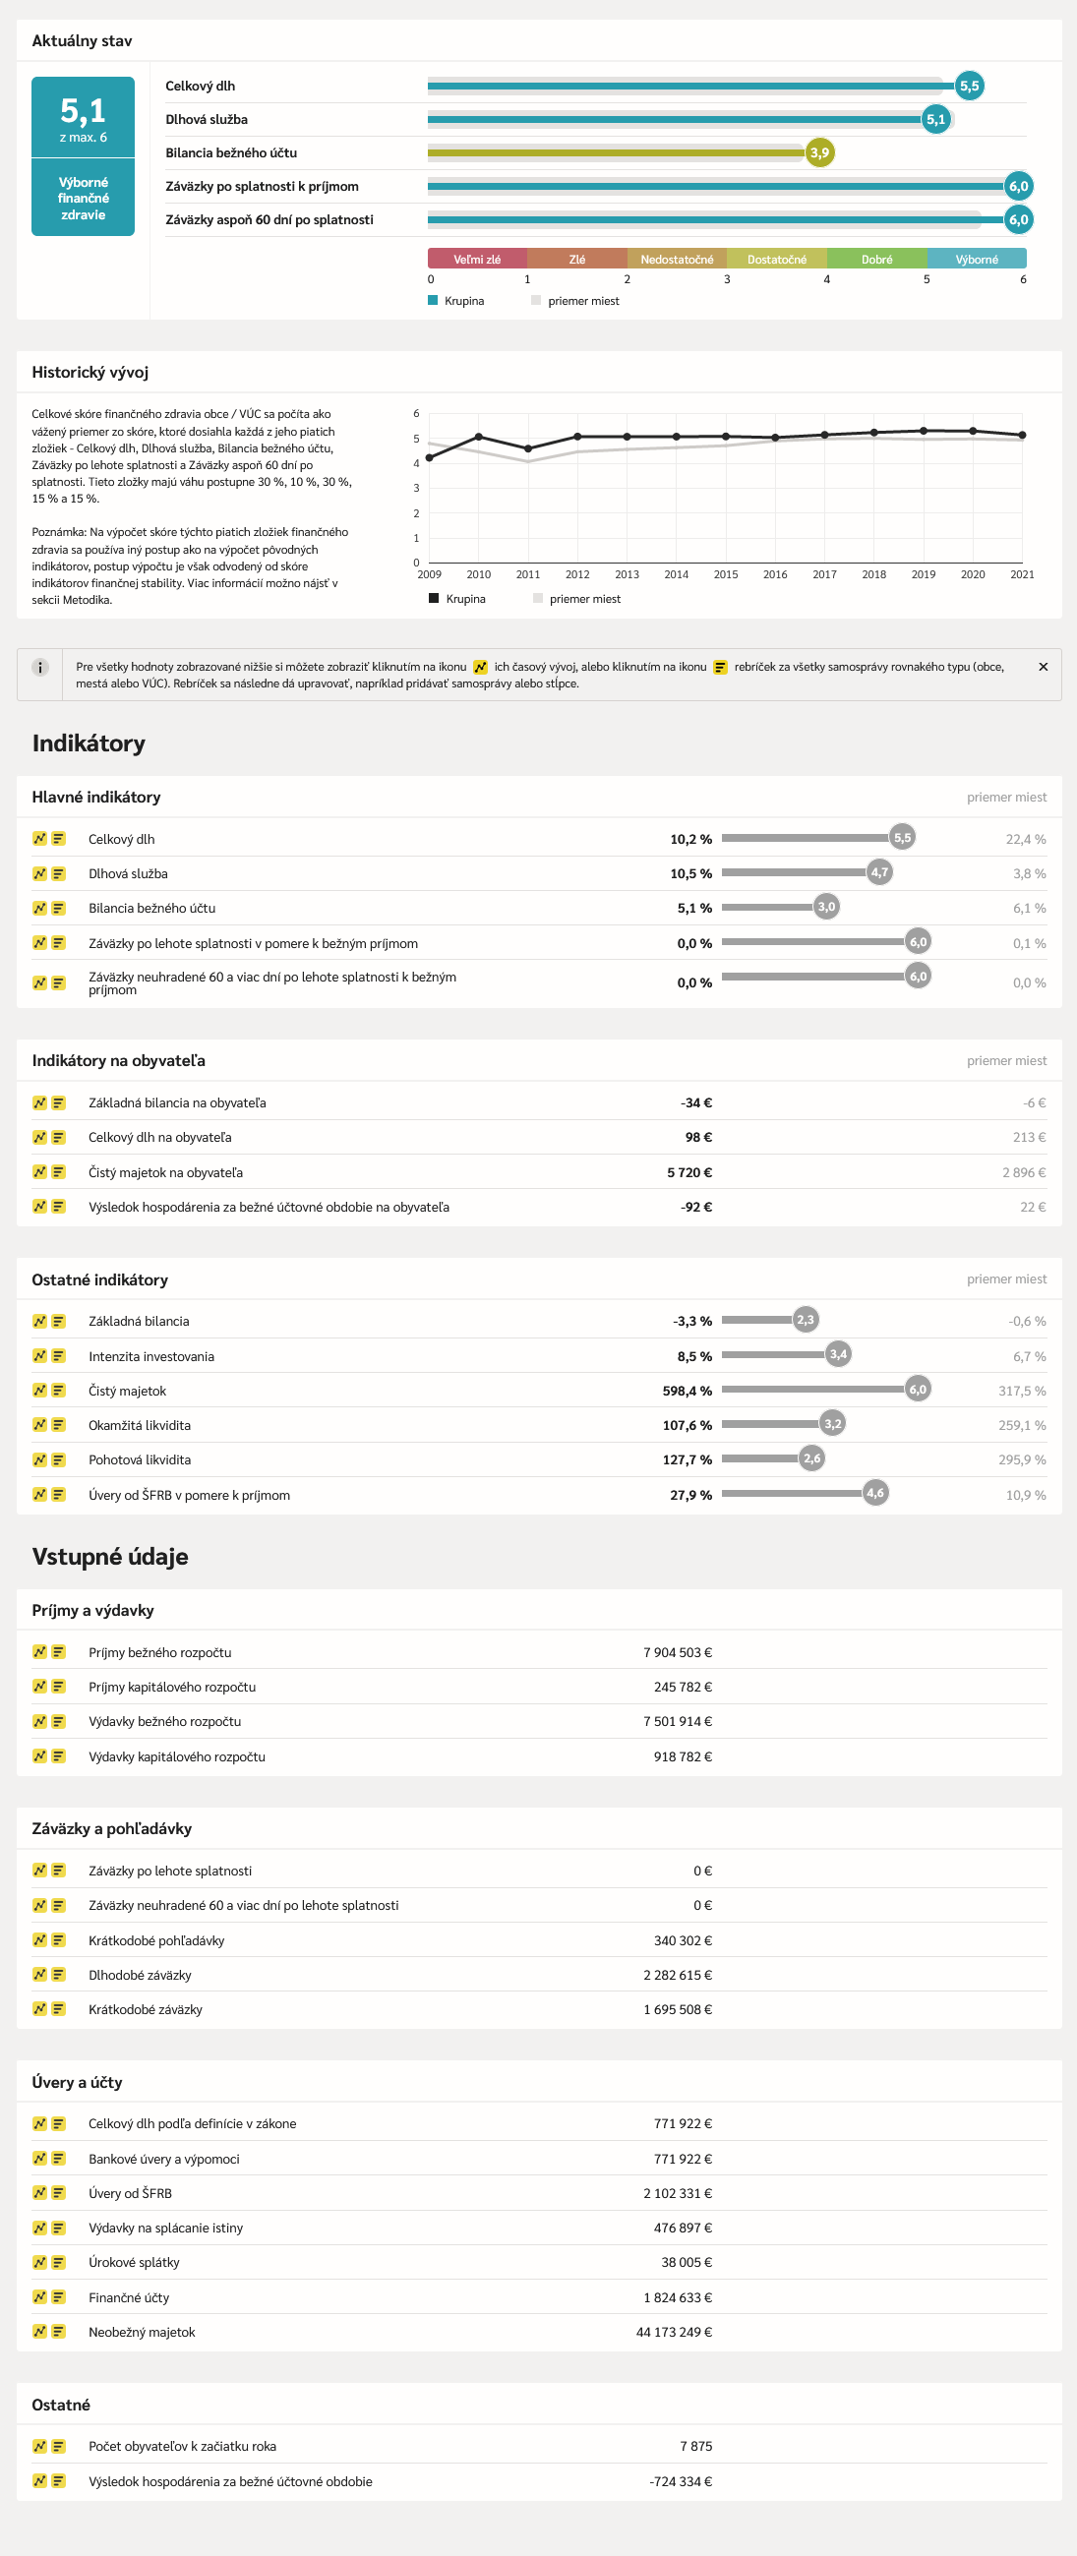Image resolution: width=1077 pixels, height=2556 pixels.
Task: Open ranking icon for Úvery od ŠFRB
Action: click(59, 2193)
